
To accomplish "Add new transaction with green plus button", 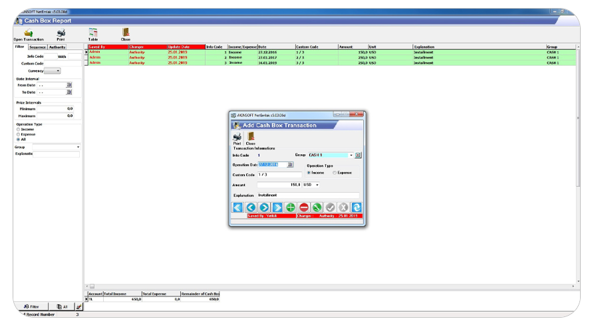I will [291, 207].
